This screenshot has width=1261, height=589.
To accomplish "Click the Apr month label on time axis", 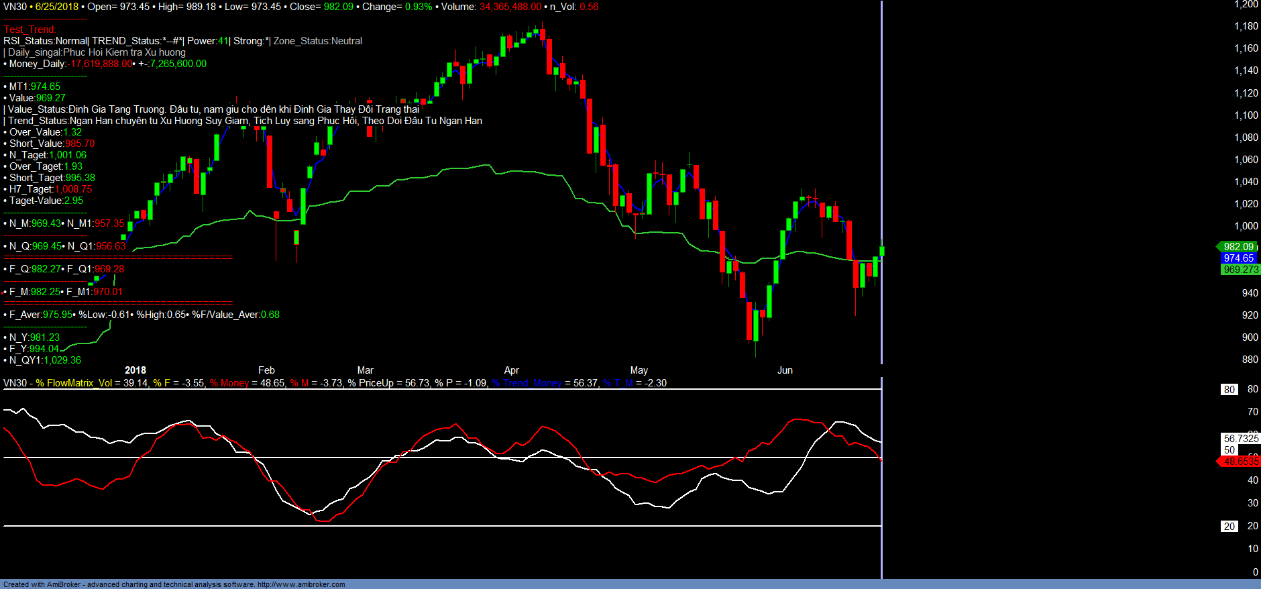I will click(511, 370).
